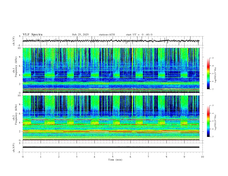Click time axis tick label '5'
Image resolution: width=228 pixels, height=176 pixels.
pos(113,157)
